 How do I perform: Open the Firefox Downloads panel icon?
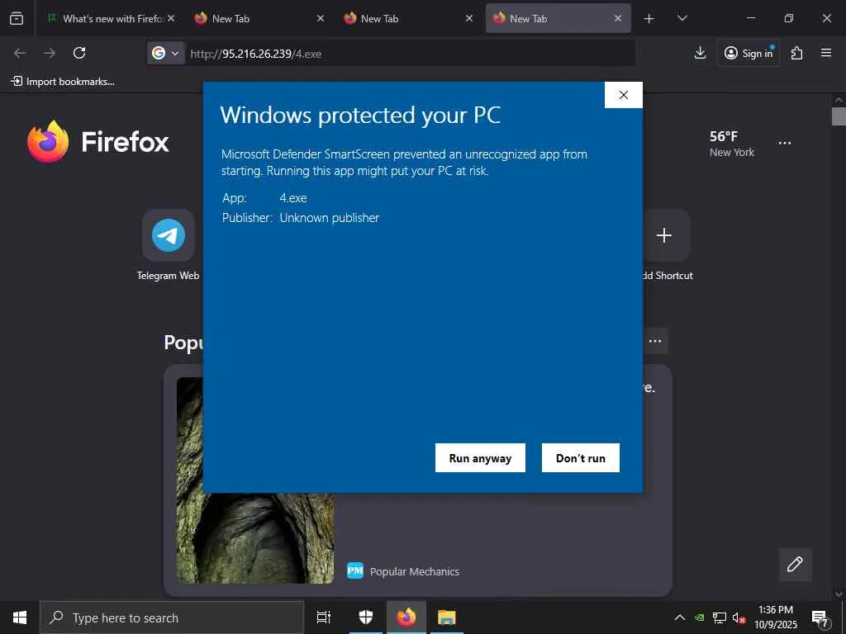[x=700, y=53]
